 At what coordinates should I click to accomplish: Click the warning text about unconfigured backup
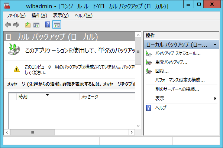click(80, 70)
